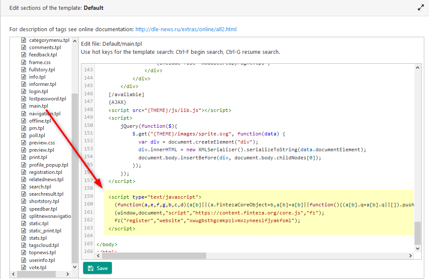This screenshot has height=279, width=429.
Task: Click the file icon beside main.tpl
Action: click(24, 106)
